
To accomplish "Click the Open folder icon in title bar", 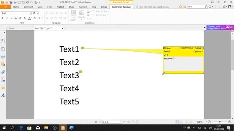I will pyautogui.click(x=7, y=3).
